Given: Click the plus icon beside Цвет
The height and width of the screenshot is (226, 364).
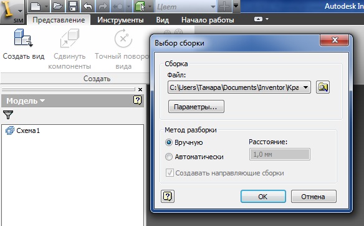Looking at the screenshot, I should (x=224, y=6).
